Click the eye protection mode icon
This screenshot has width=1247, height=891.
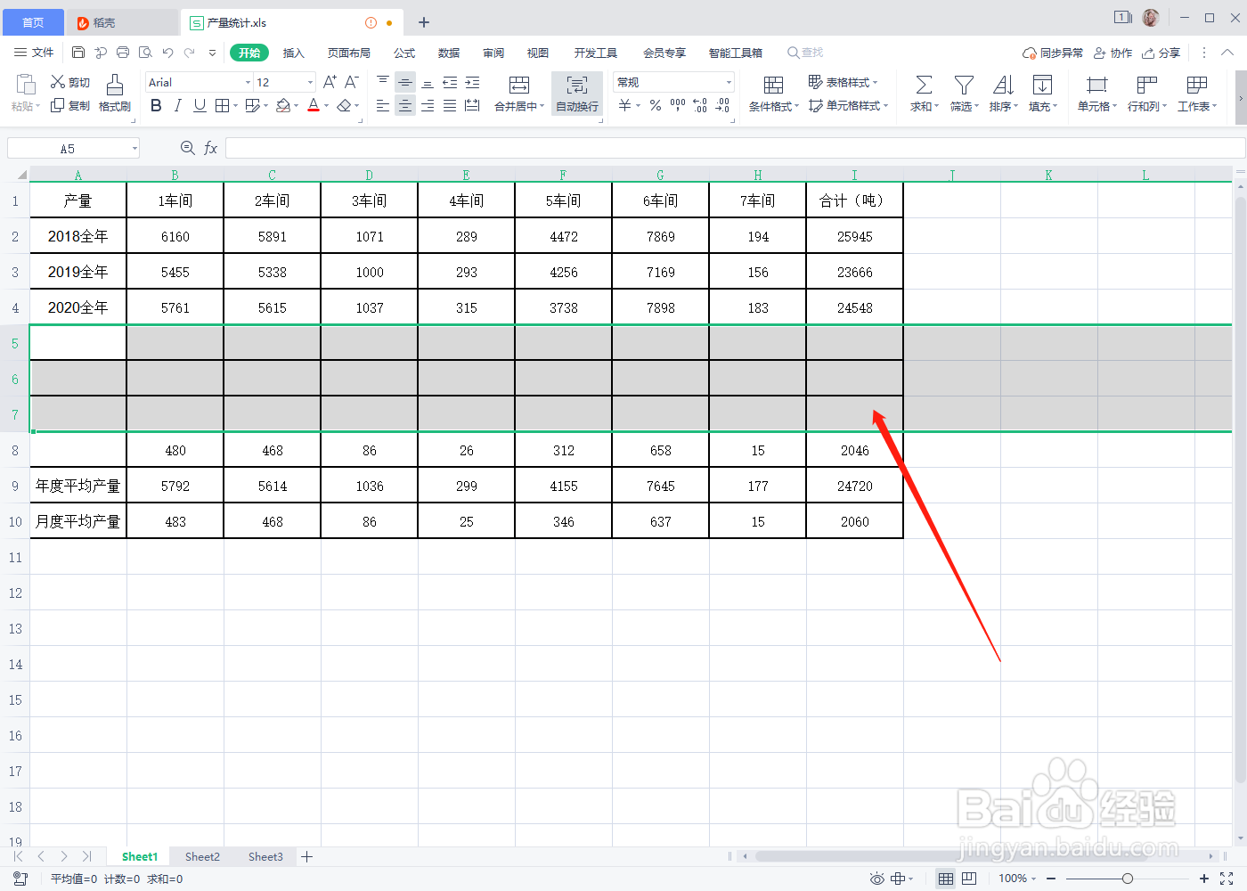(877, 879)
